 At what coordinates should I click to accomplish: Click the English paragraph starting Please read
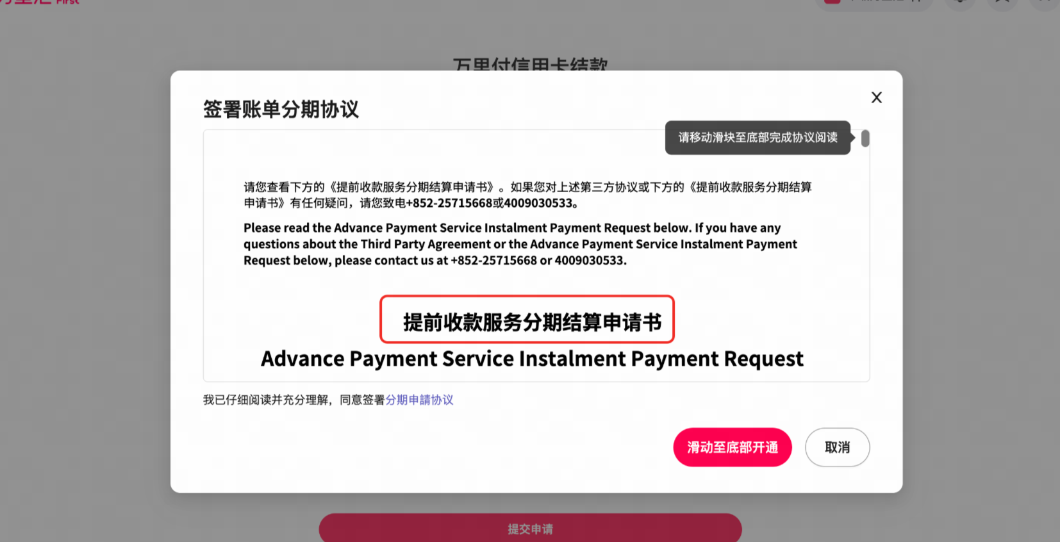pos(520,244)
